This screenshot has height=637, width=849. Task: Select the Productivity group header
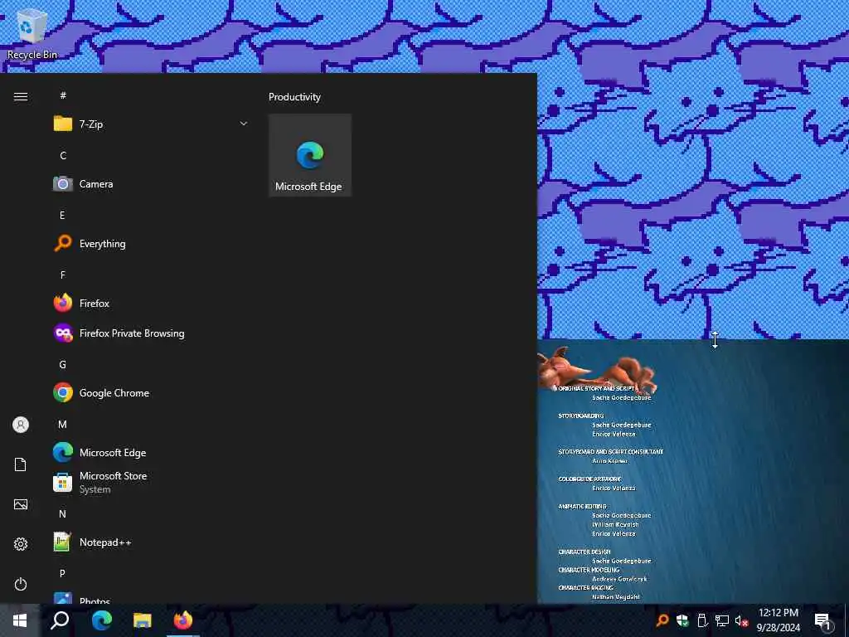(294, 97)
